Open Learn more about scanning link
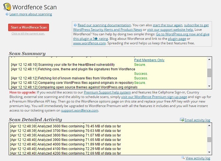Screen dimensions: 221x161 click(31, 14)
